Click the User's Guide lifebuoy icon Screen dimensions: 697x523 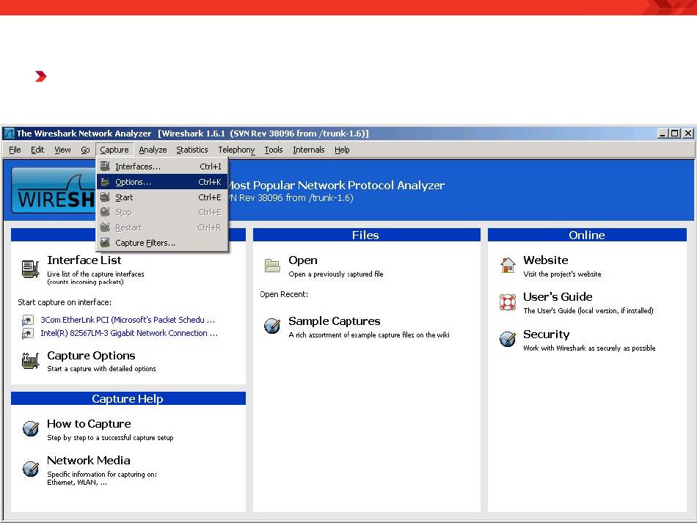(508, 302)
